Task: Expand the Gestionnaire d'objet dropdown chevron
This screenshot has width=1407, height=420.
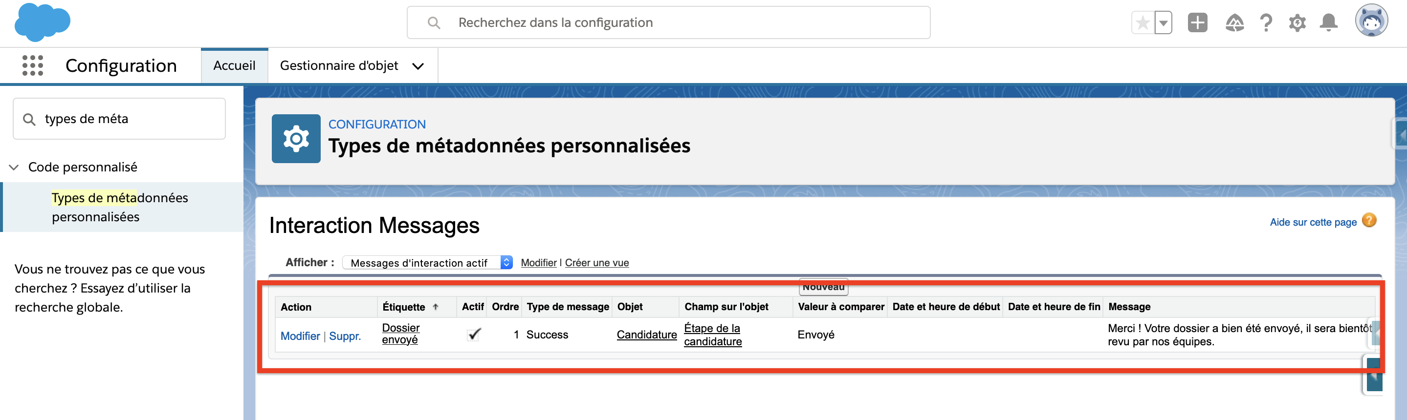Action: click(418, 66)
